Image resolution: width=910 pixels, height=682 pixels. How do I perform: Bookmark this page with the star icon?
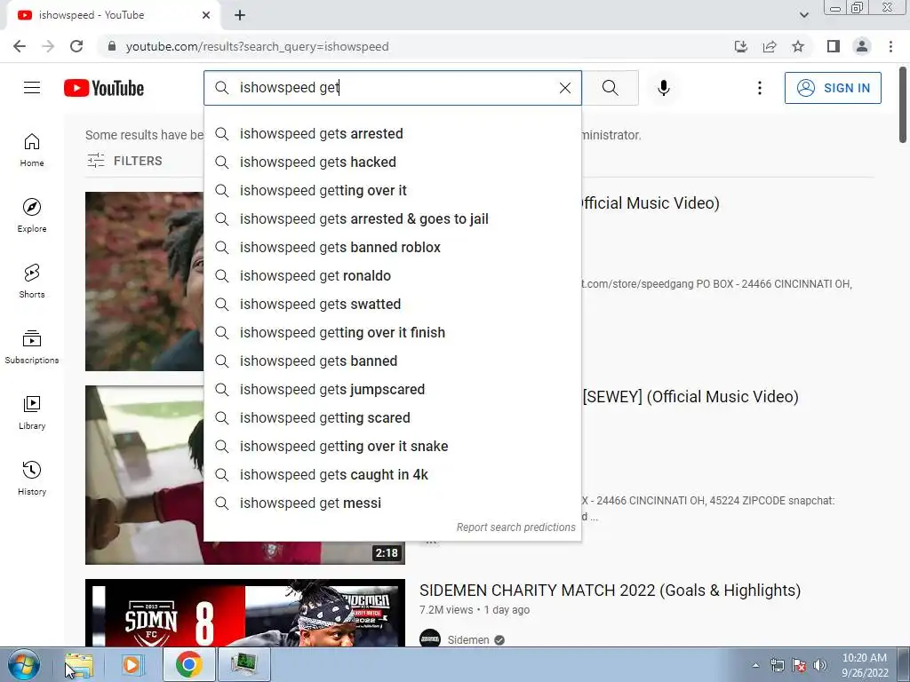point(799,46)
